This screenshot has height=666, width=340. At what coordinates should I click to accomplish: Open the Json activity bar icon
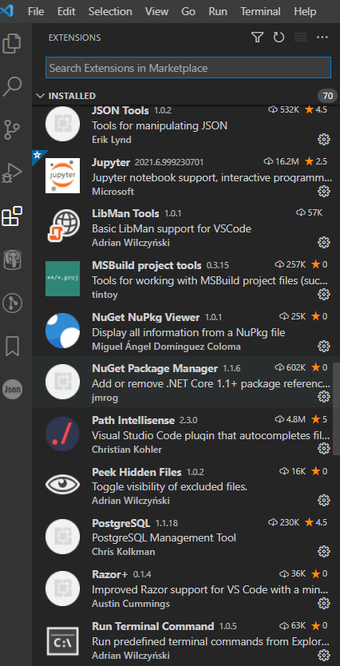tap(12, 390)
